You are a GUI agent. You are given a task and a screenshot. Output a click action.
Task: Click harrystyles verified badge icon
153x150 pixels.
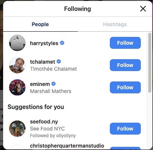[x=62, y=43]
